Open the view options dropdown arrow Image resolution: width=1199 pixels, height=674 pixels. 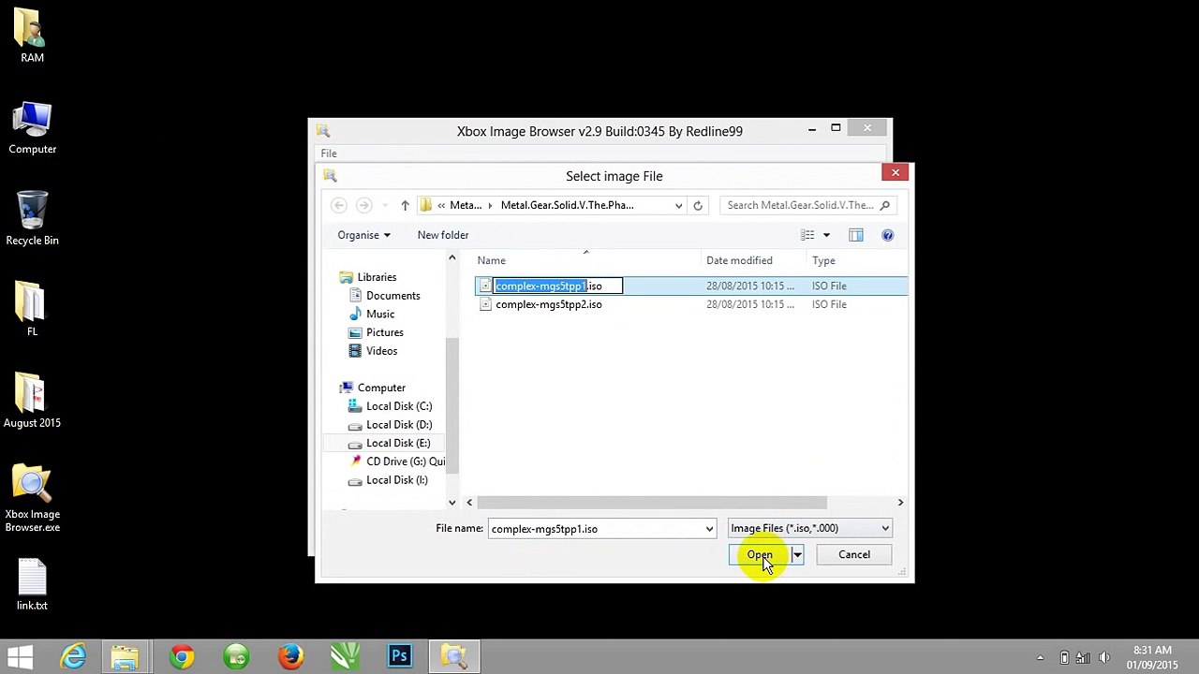pyautogui.click(x=826, y=235)
